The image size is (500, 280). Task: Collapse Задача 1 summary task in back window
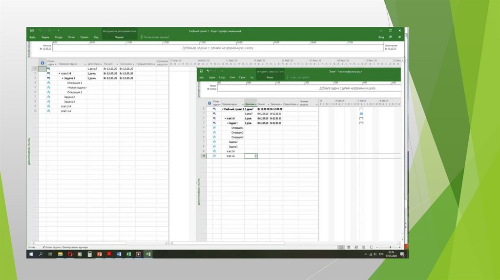(62, 78)
